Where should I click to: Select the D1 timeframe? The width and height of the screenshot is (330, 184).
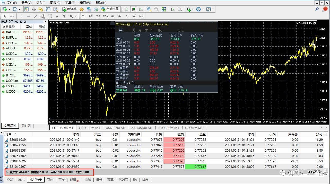click(127, 16)
